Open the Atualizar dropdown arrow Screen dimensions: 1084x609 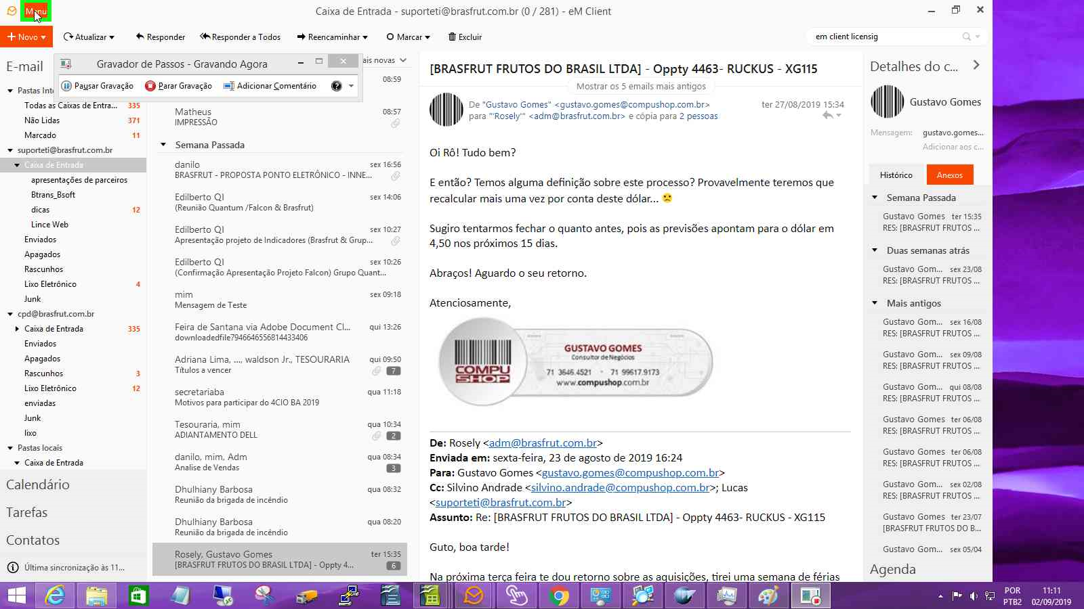point(112,37)
